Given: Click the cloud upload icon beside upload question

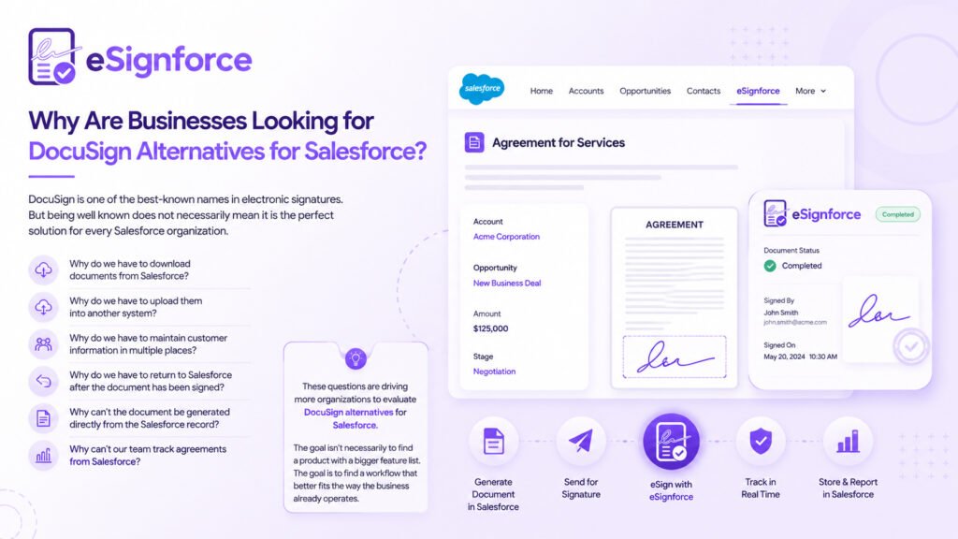Looking at the screenshot, I should point(43,307).
